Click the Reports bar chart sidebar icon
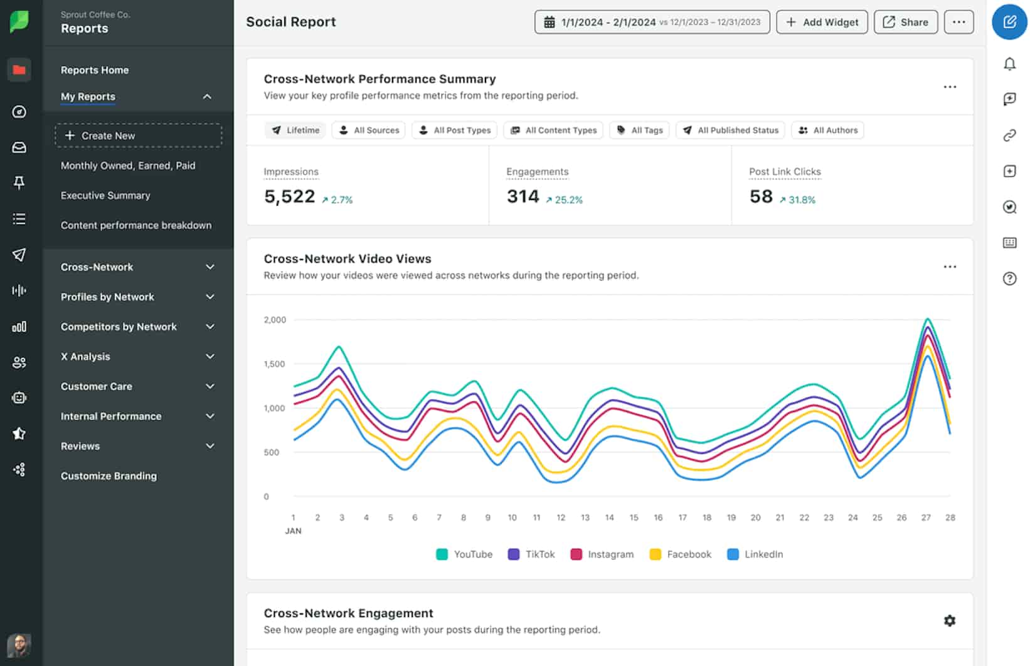This screenshot has width=1030, height=666. pyautogui.click(x=19, y=327)
